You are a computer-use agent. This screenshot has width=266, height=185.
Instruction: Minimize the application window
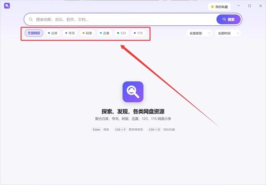click(239, 6)
